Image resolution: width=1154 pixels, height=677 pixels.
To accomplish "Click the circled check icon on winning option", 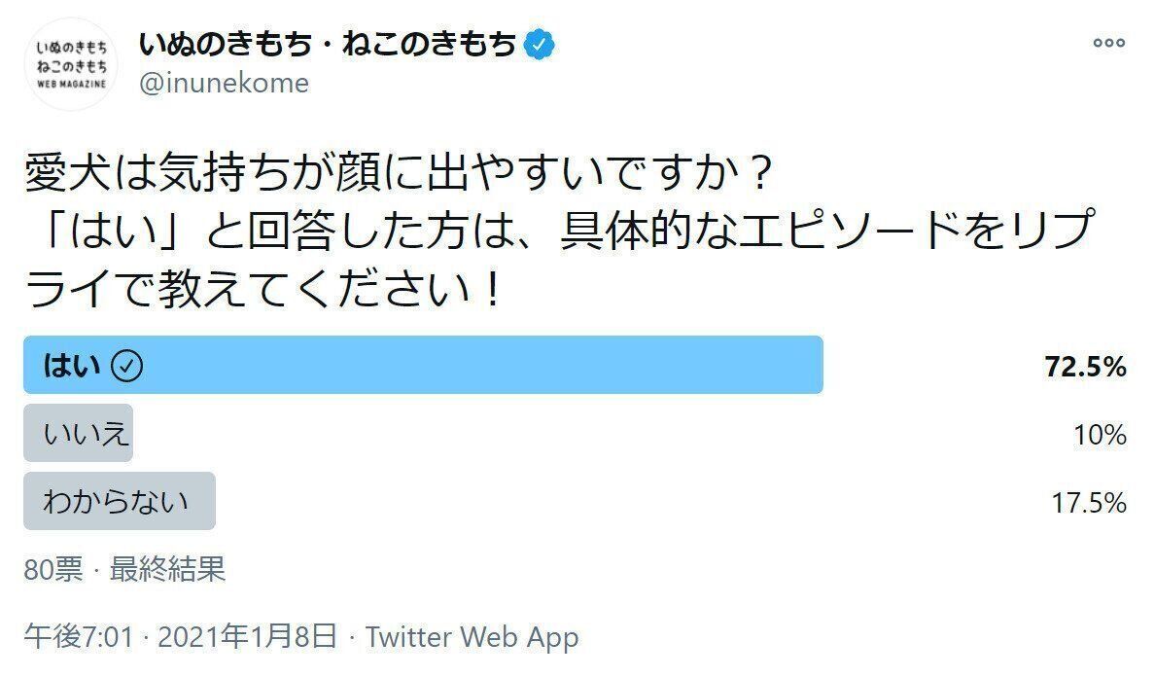I will point(127,366).
